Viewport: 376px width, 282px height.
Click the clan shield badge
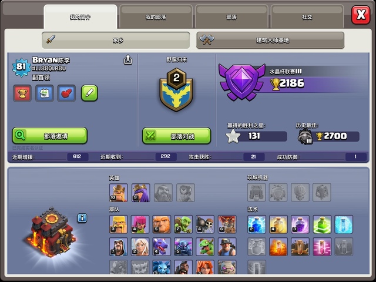(176, 90)
